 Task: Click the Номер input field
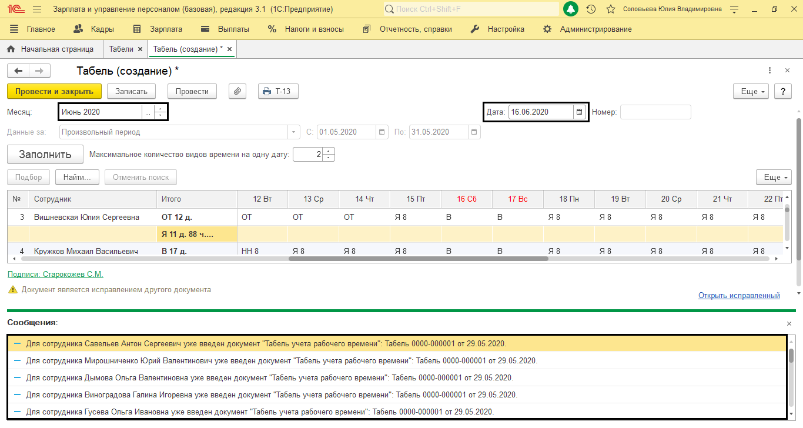[655, 112]
